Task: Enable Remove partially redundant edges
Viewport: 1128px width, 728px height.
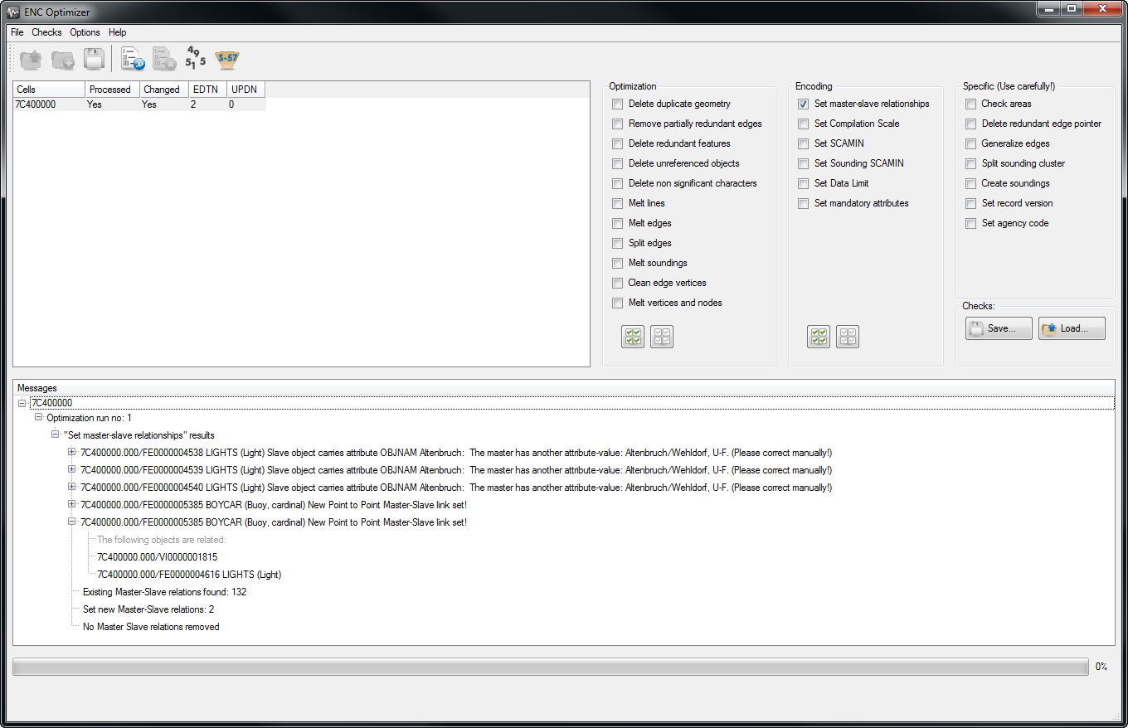Action: pyautogui.click(x=617, y=124)
